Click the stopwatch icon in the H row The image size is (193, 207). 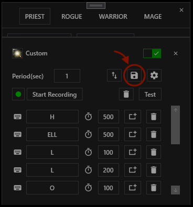[x=88, y=117]
